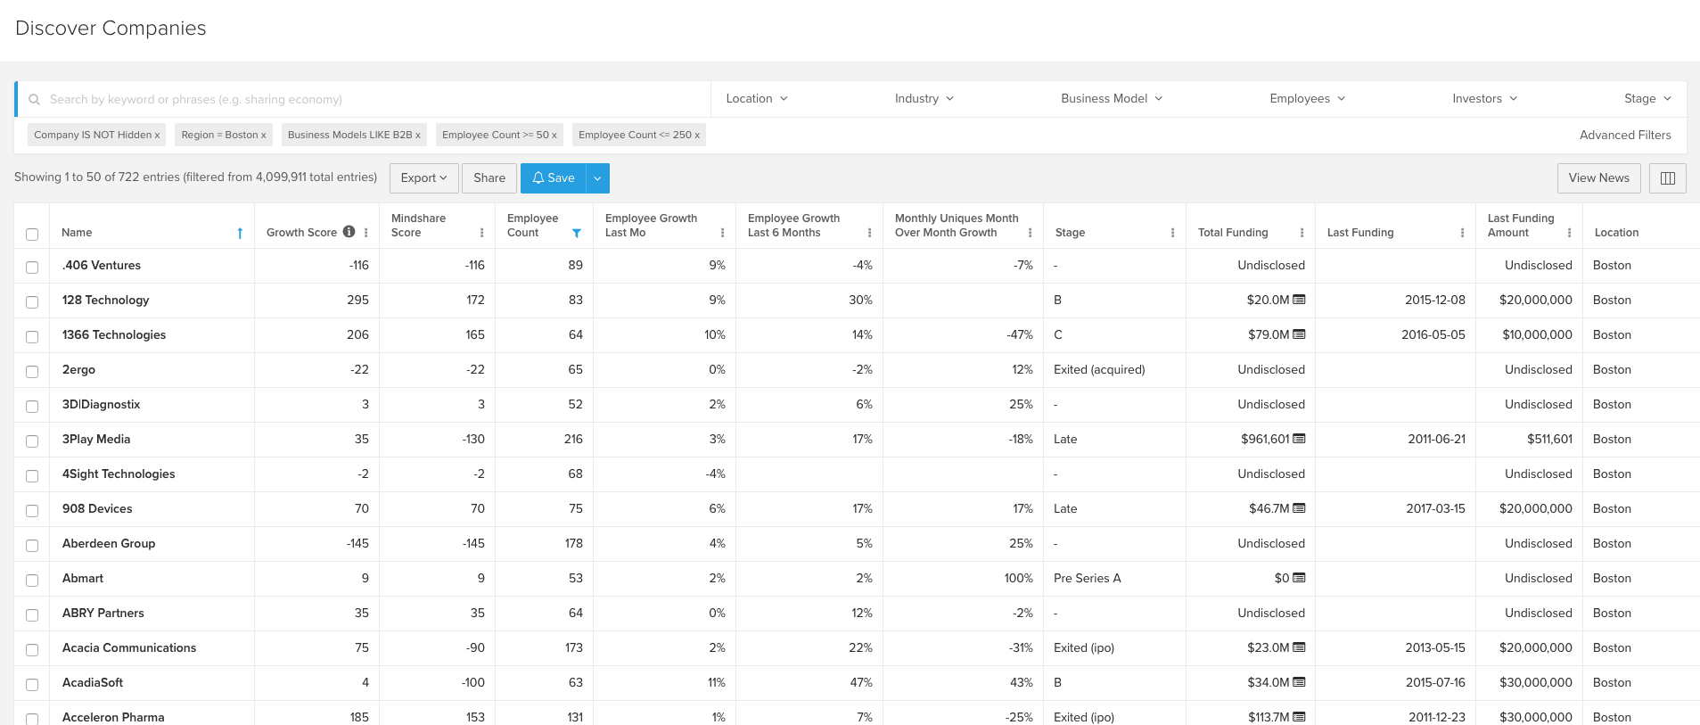View funding details icon for Acceleron Pharma
The height and width of the screenshot is (725, 1700).
point(1299,717)
